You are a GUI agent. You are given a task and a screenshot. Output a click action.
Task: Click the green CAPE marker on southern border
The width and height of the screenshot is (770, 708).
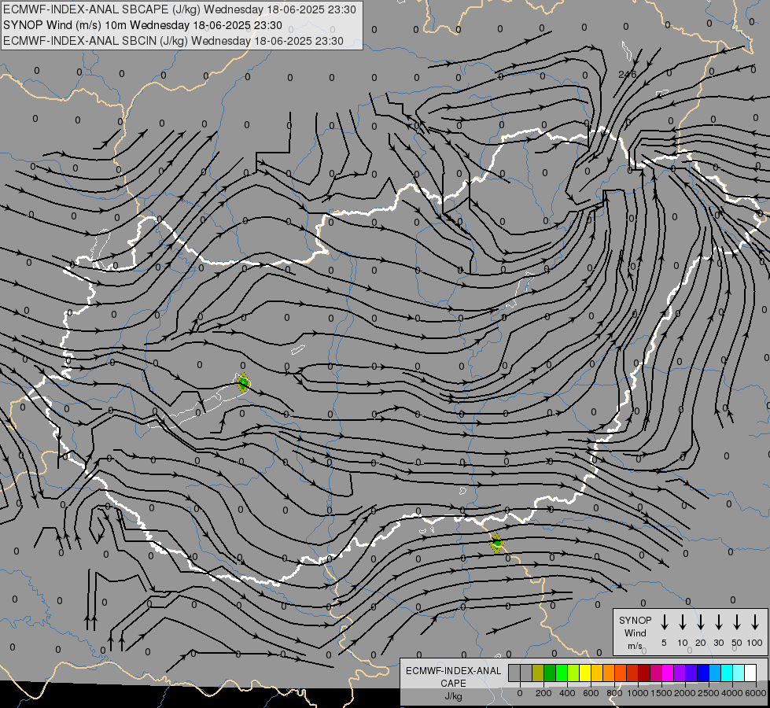coord(496,544)
